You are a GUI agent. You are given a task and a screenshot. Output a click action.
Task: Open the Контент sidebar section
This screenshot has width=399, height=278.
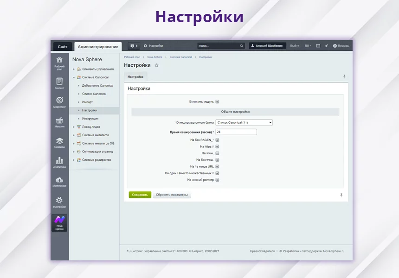coord(59,83)
